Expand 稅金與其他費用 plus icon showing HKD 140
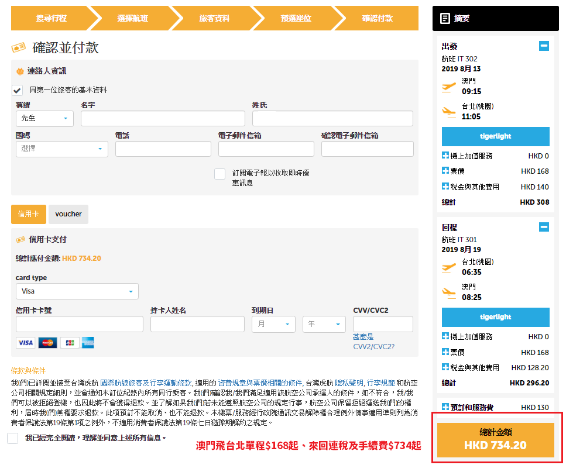The width and height of the screenshot is (566, 465). coord(445,187)
